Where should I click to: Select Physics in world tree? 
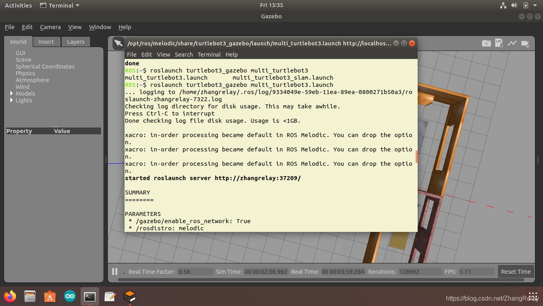point(25,73)
